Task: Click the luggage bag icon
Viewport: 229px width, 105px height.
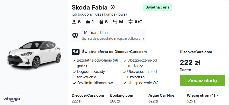Action: click(x=88, y=22)
